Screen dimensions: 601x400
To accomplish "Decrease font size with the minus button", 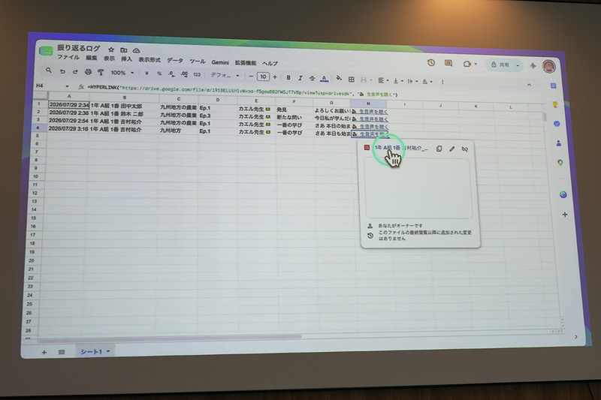I will tap(251, 76).
